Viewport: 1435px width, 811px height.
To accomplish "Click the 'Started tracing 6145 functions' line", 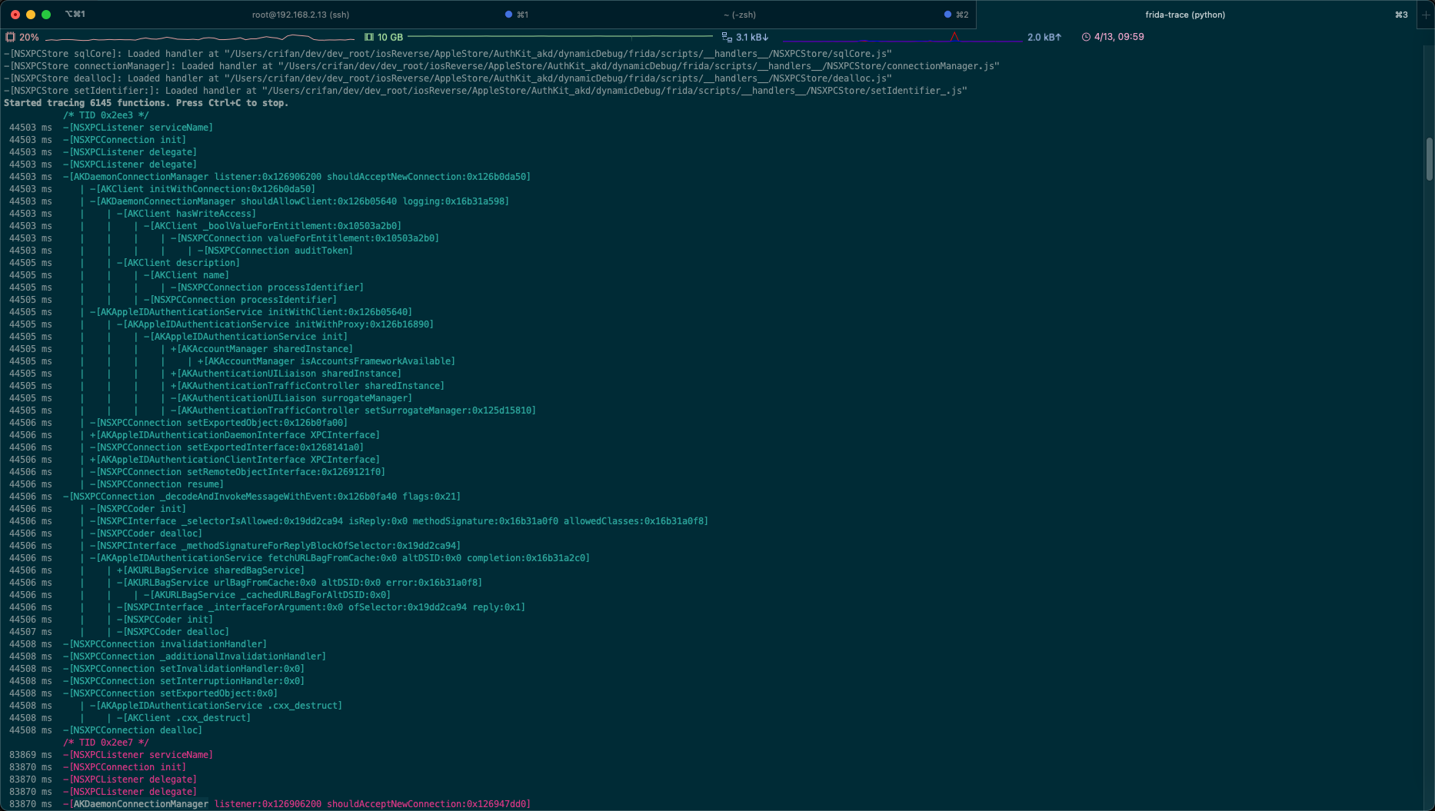I will tap(146, 103).
